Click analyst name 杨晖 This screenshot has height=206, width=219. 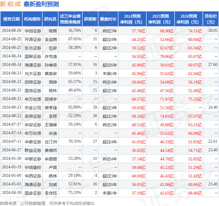53,31
